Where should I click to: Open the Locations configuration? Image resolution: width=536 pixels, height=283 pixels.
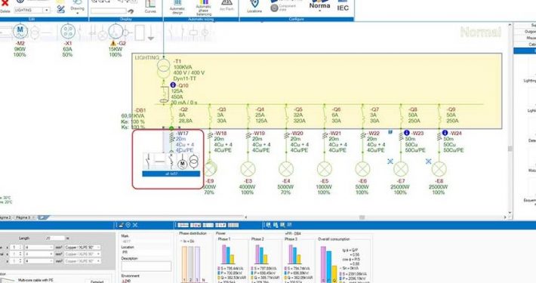coord(254,7)
